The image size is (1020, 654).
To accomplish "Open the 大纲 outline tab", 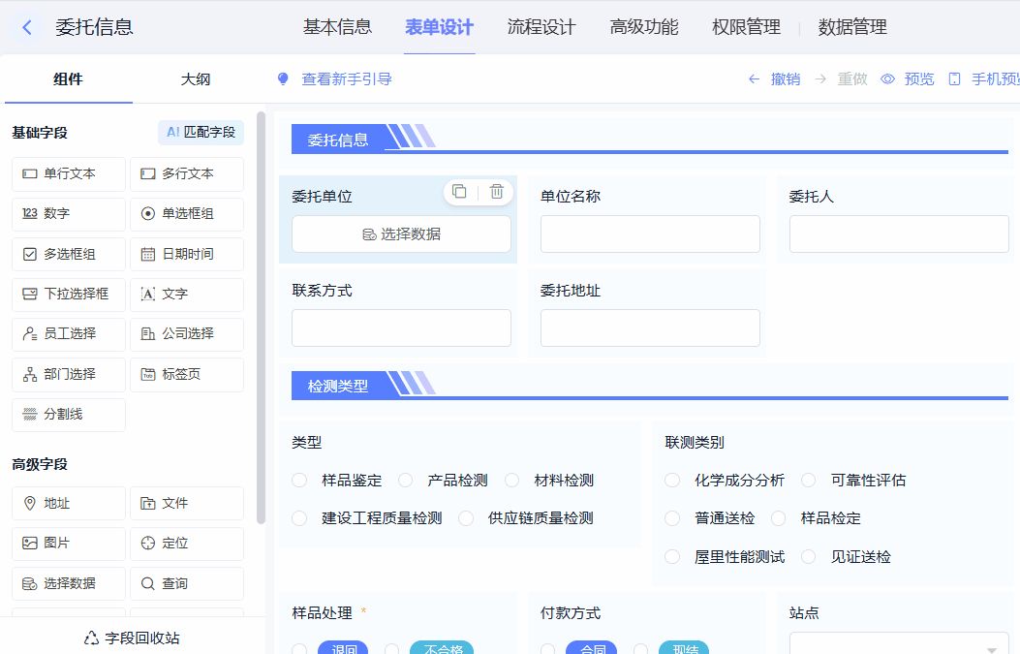I will coord(196,79).
